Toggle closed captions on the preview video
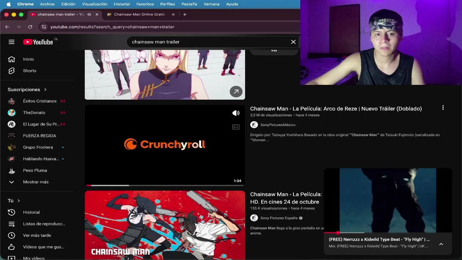The image size is (462, 260). click(x=236, y=127)
